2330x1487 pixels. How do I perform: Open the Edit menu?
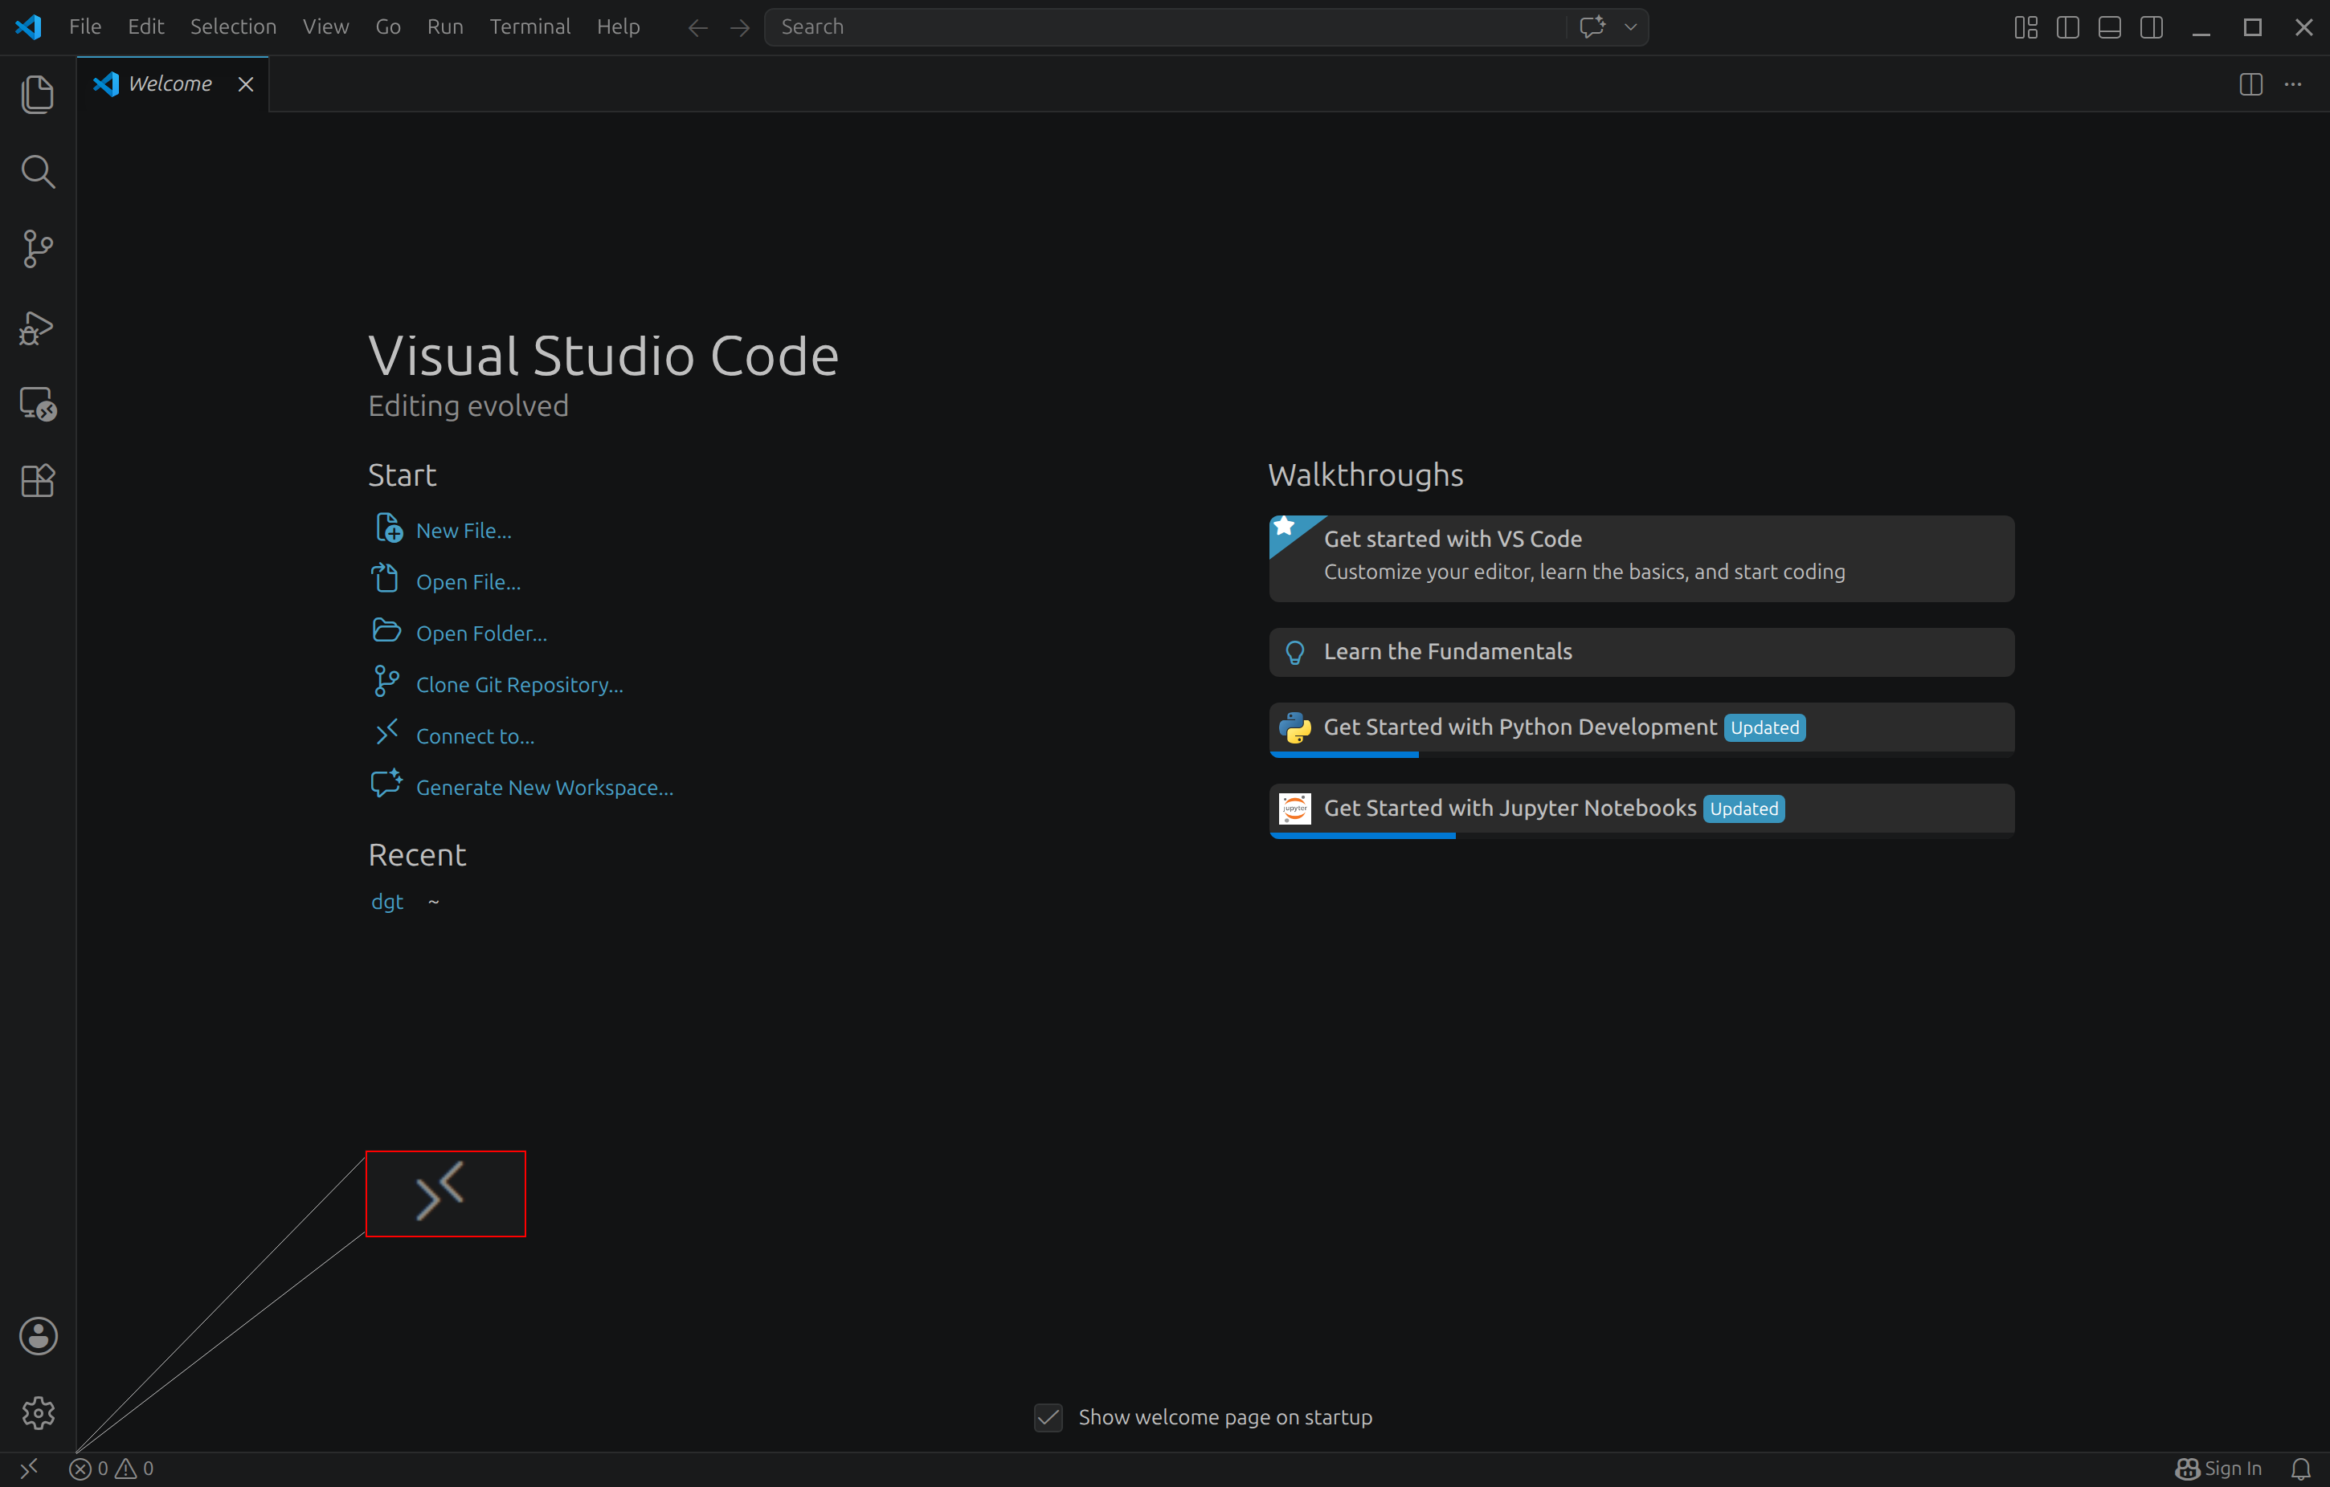[x=146, y=27]
